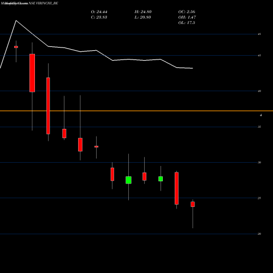Click the 45 price axis label
Image resolution: width=273 pixels, height=273 pixels.
259,55
